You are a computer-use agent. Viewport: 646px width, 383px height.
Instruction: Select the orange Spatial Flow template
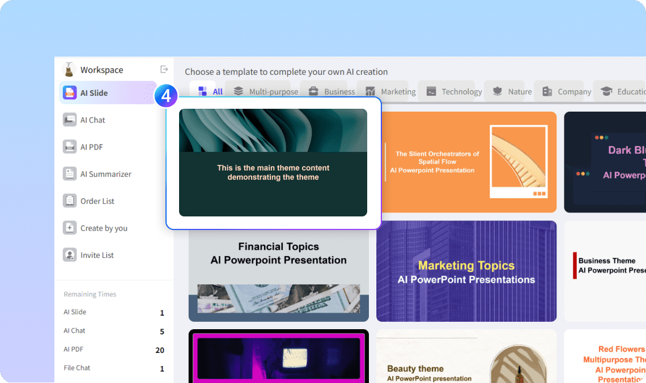(x=466, y=162)
